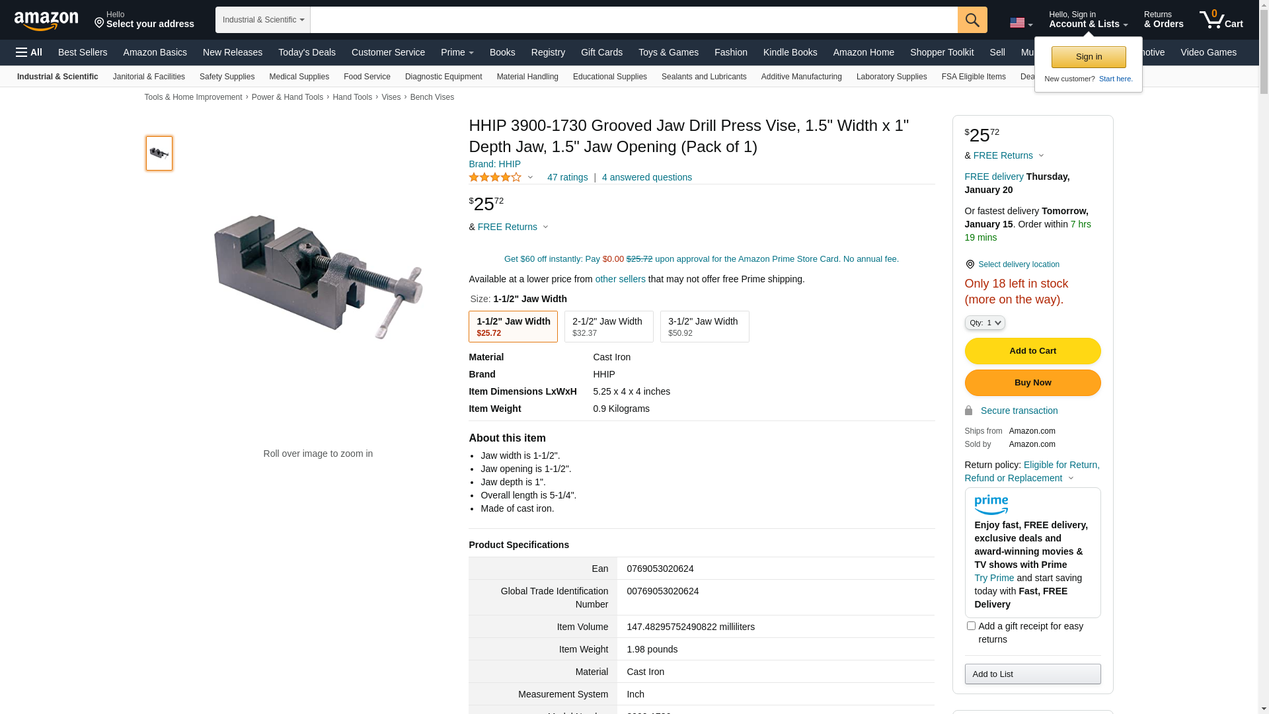The image size is (1269, 714).
Task: Click the star rating icons
Action: (495, 177)
